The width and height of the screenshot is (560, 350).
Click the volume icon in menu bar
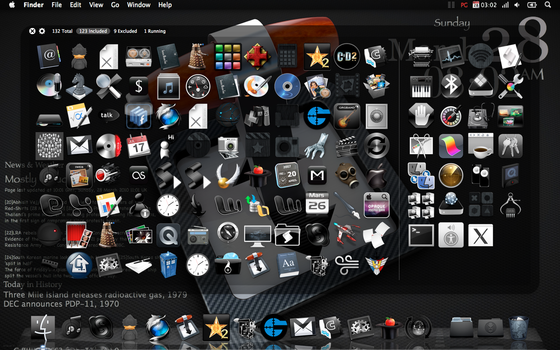click(x=517, y=5)
